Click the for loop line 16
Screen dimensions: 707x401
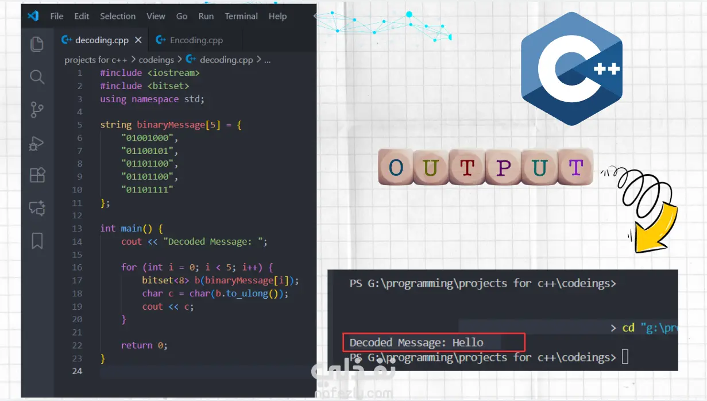(x=197, y=267)
